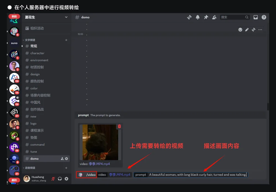The width and height of the screenshot is (276, 192).
Task: Jump to top 新的 unread indicator
Action: (14, 16)
